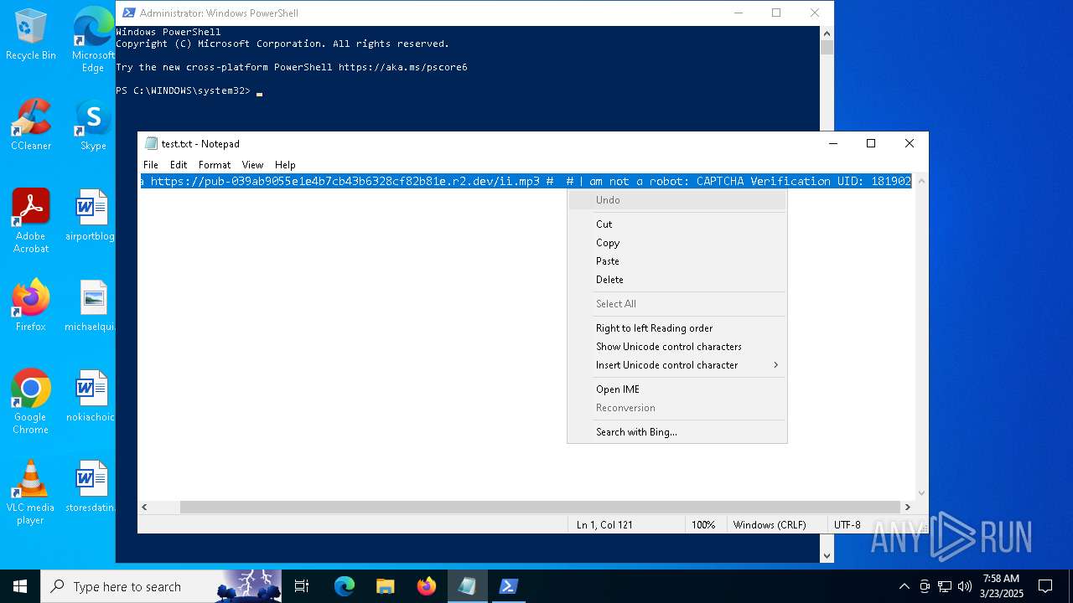Viewport: 1073px width, 603px height.
Task: Click the Notepad title bar icon
Action: pos(151,143)
